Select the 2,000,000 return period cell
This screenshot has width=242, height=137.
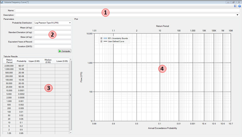9,66
